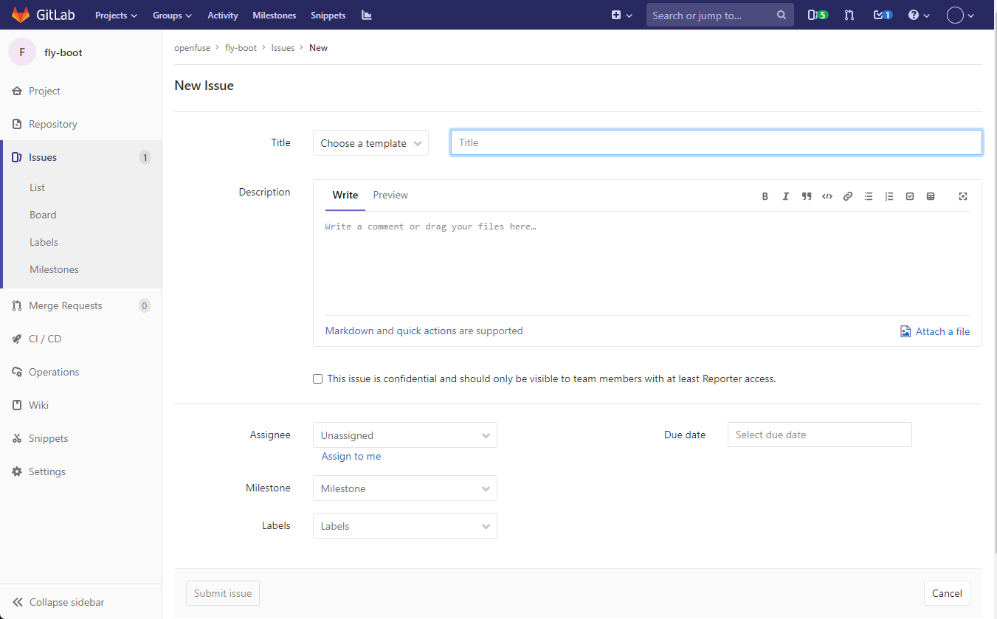This screenshot has width=997, height=619.
Task: Apply italic text formatting
Action: (x=786, y=196)
